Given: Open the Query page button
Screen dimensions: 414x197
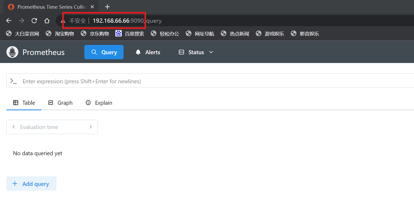Looking at the screenshot, I should point(104,52).
